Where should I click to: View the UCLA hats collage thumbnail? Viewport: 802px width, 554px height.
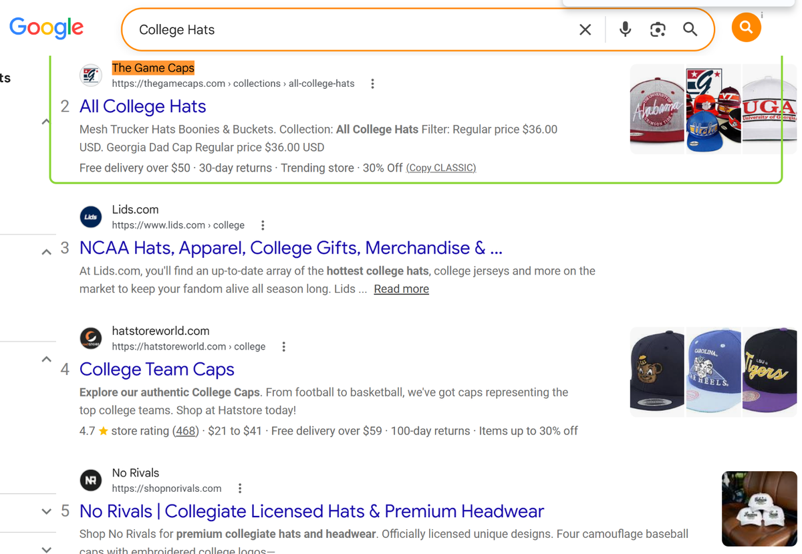[713, 109]
